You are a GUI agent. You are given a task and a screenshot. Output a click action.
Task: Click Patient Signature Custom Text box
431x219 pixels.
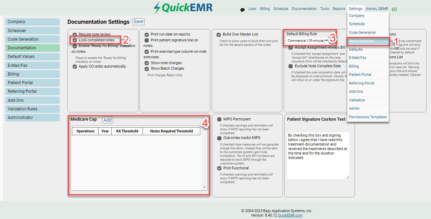pos(318,155)
